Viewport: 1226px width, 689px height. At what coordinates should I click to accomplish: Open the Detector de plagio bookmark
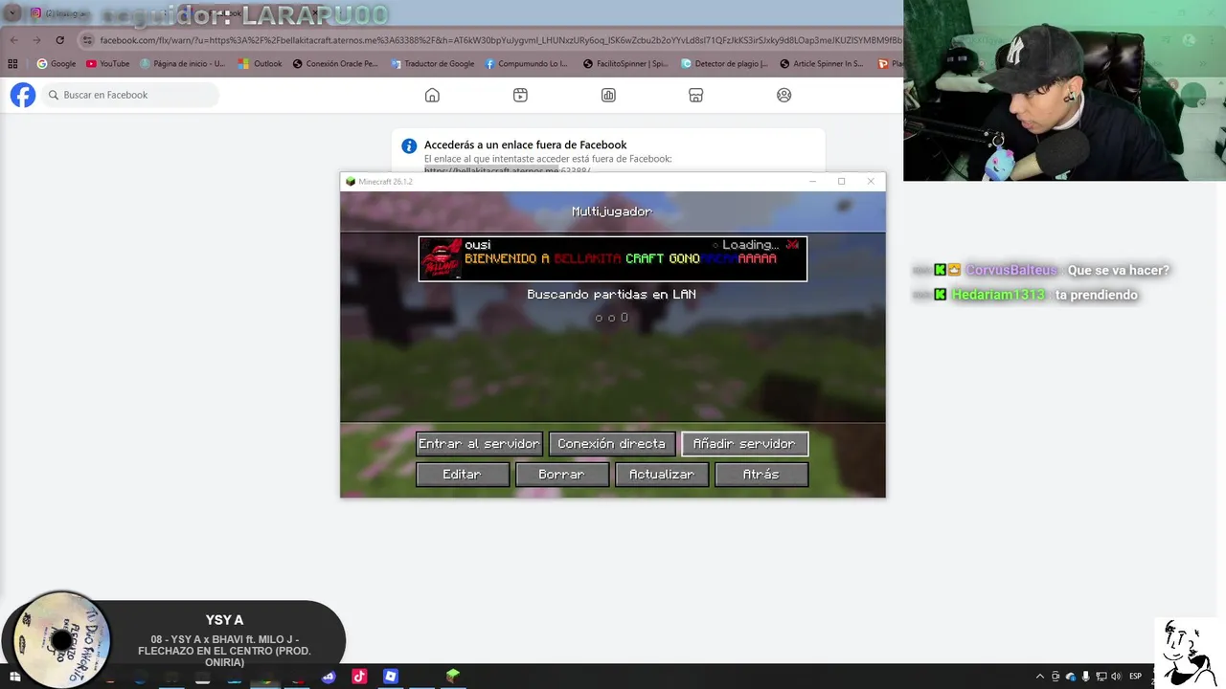[725, 64]
